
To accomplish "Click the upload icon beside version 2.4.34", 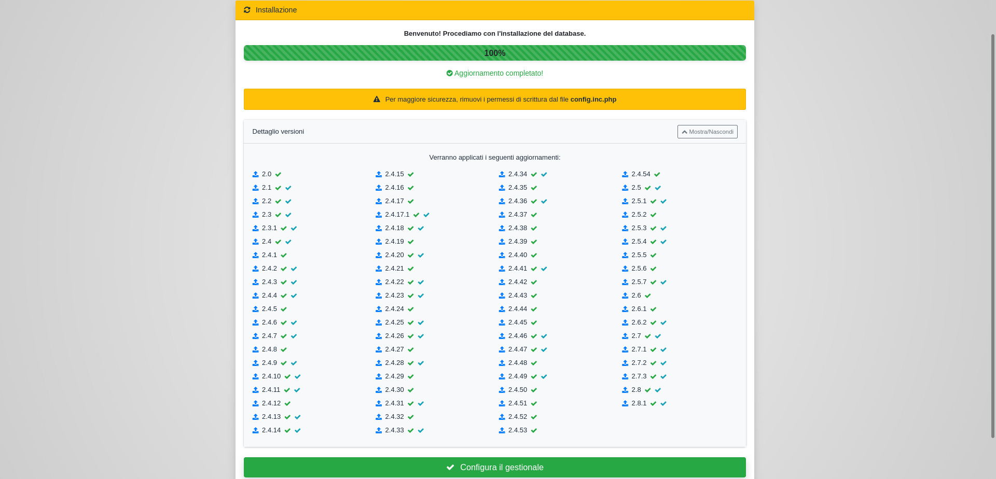I will point(502,174).
